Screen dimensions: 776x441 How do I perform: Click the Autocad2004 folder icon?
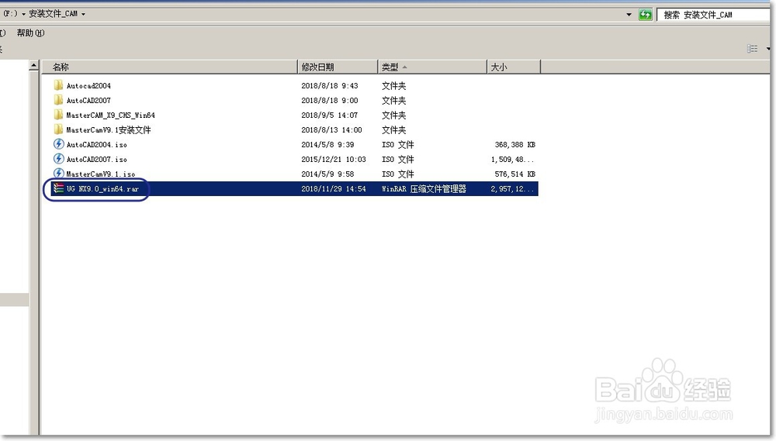(58, 85)
